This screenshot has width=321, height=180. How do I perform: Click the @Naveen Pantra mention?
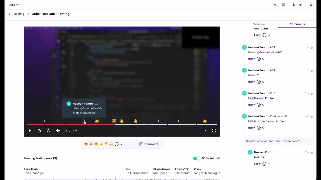263,98
